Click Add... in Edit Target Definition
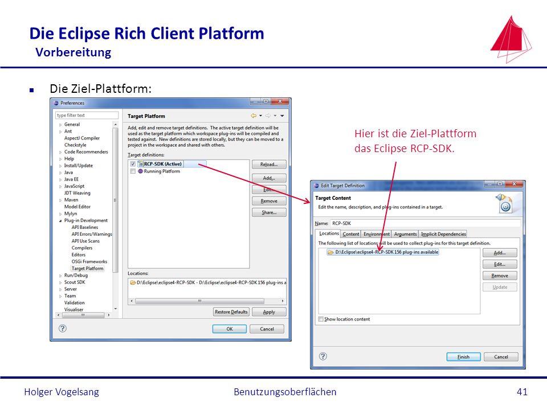Image resolution: width=547 pixels, height=410 pixels. pyautogui.click(x=500, y=253)
